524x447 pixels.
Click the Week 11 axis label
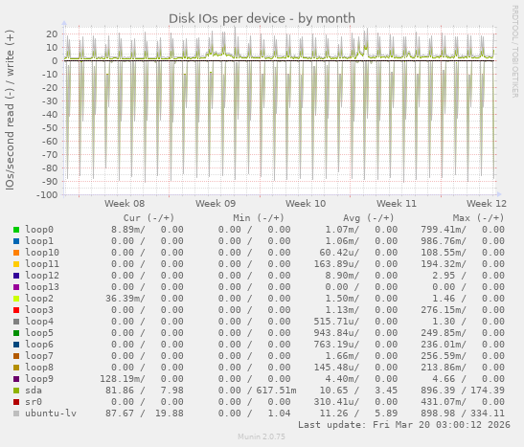click(x=397, y=203)
